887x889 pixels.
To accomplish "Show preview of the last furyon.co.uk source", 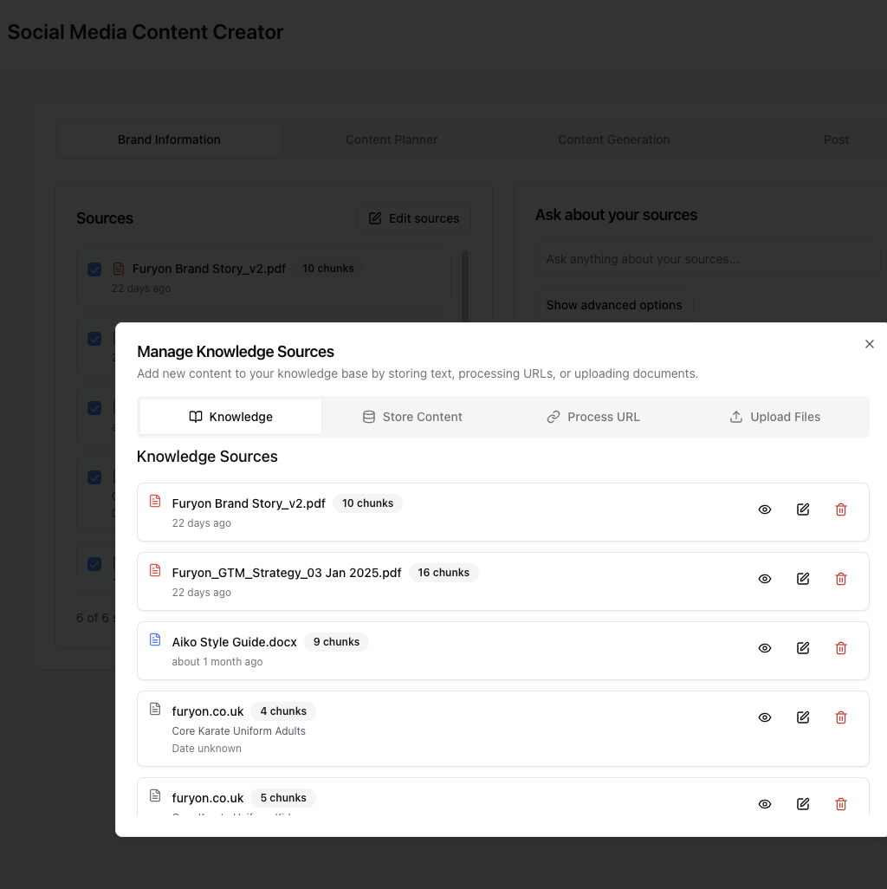I will click(764, 804).
